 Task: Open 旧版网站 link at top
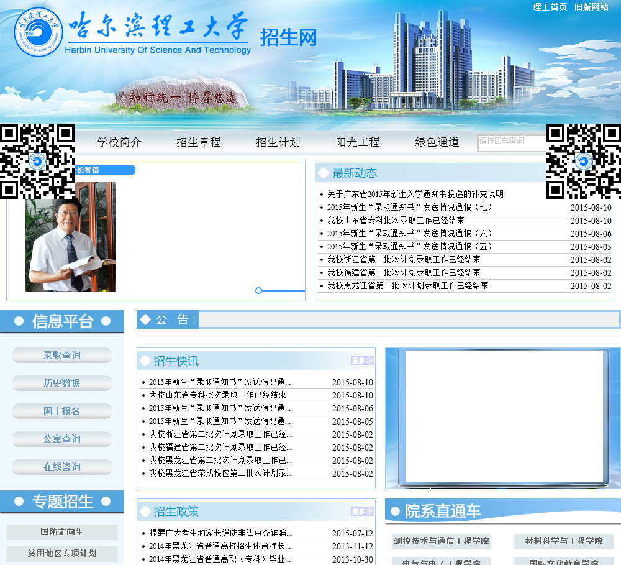[591, 7]
